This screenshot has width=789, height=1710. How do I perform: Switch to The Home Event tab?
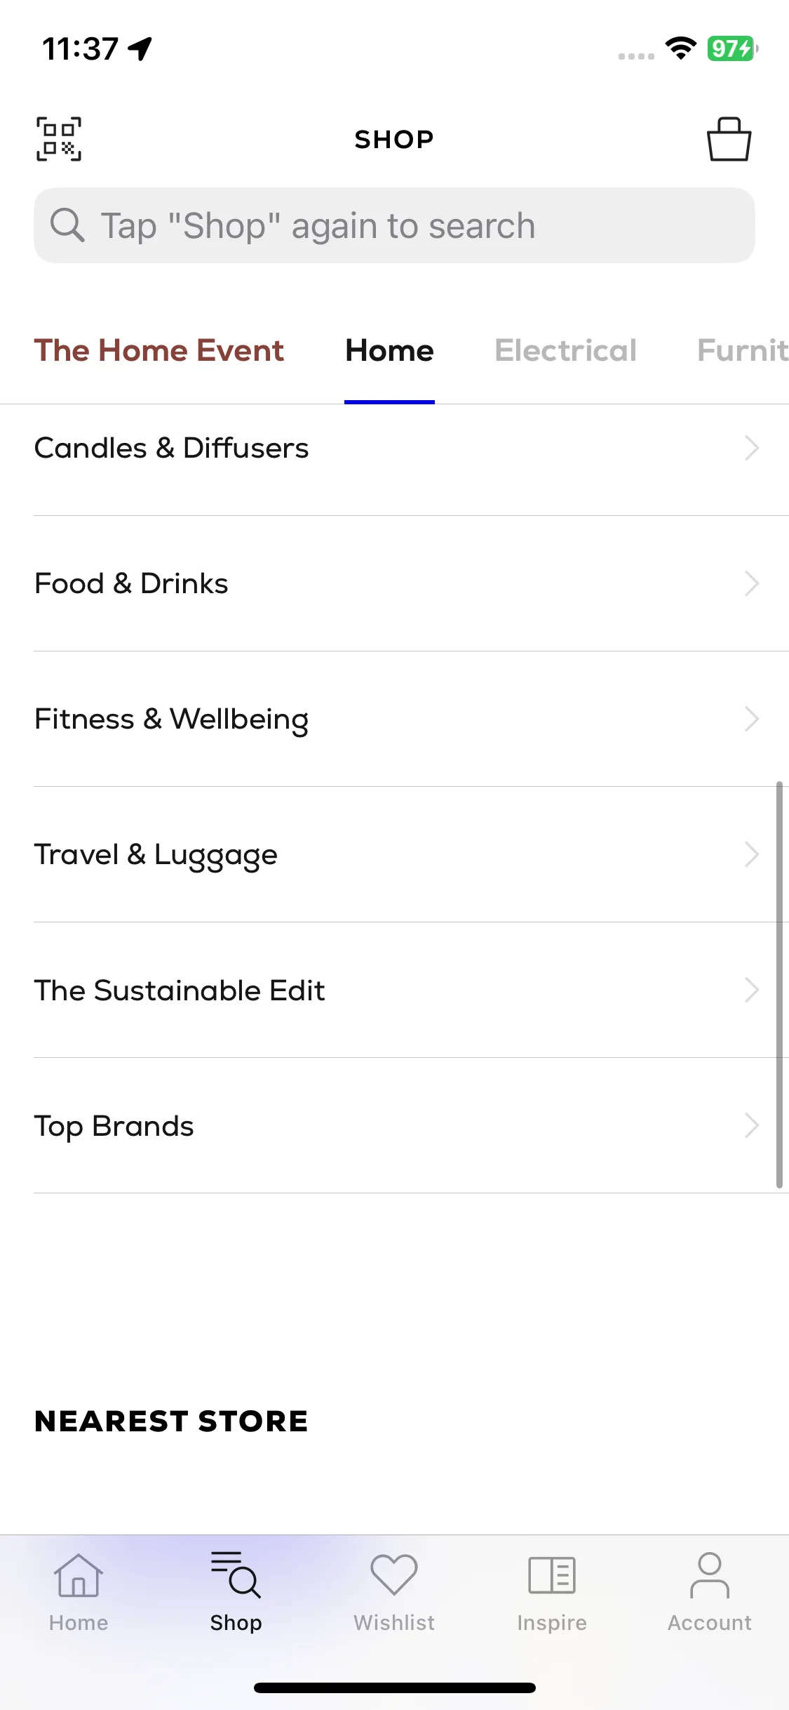click(159, 350)
